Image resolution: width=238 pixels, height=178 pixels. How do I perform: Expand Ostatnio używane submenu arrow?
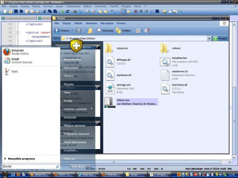click(x=91, y=109)
